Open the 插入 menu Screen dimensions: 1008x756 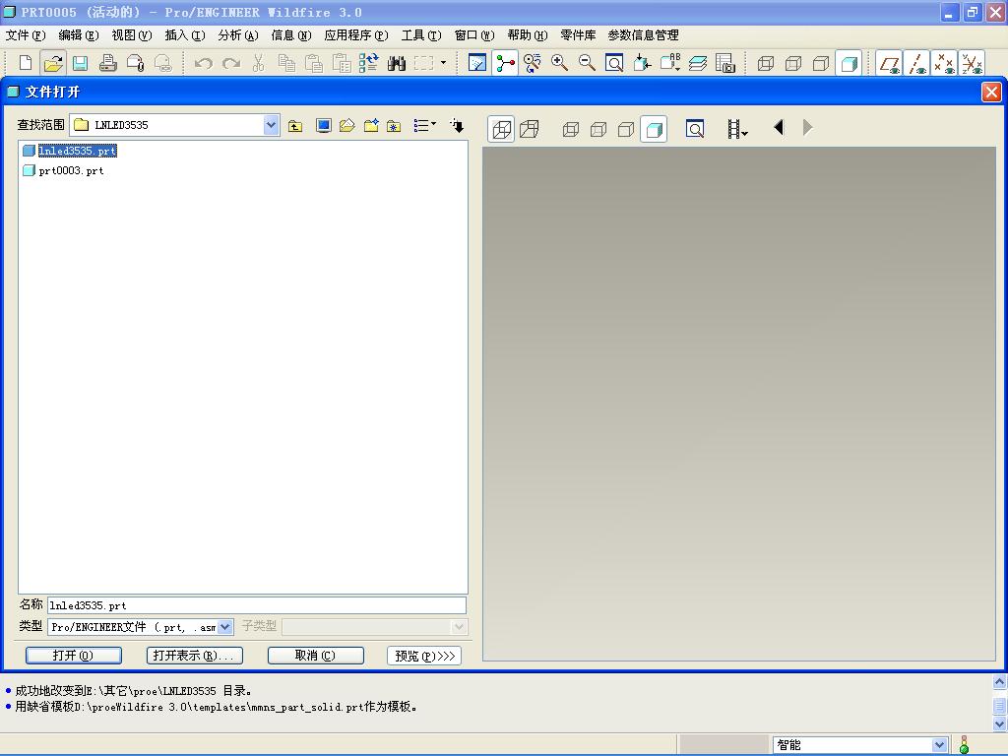click(185, 35)
